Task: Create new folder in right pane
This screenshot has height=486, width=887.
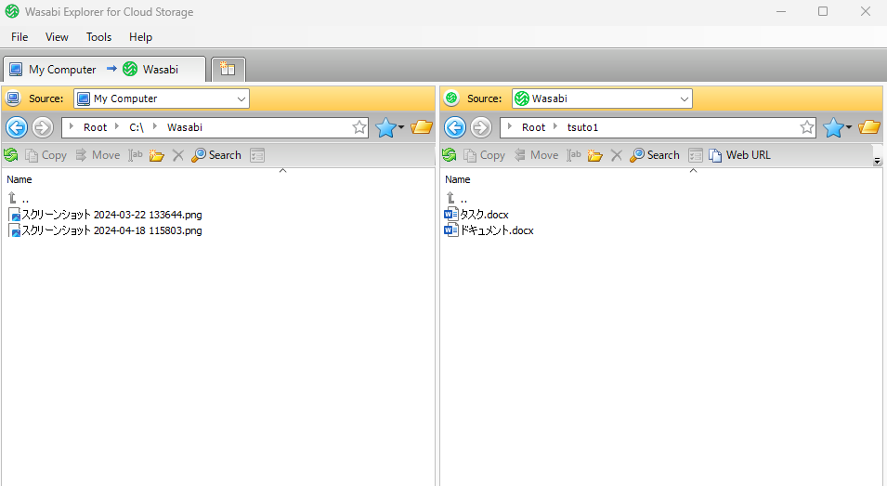Action: [x=595, y=155]
